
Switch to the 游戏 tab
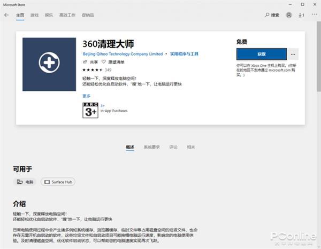[x=34, y=15]
